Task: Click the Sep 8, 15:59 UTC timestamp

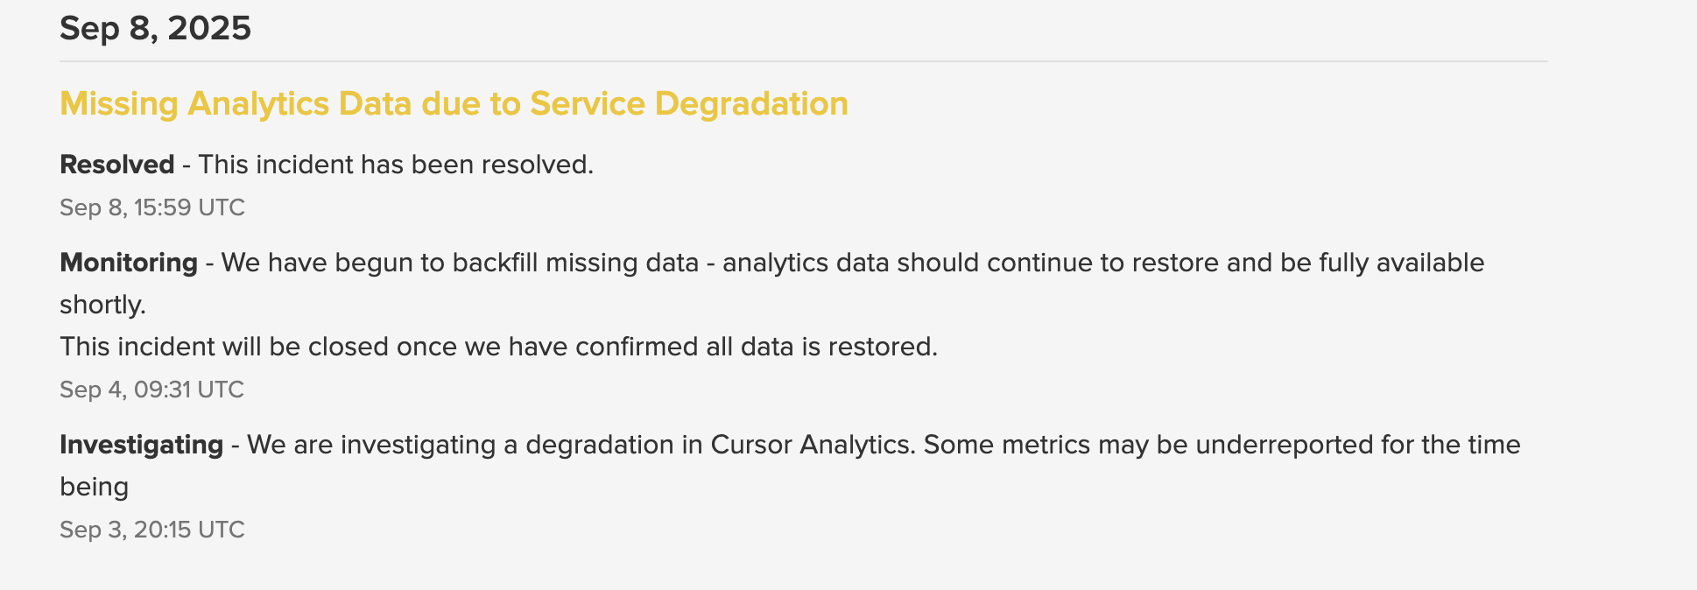Action: click(x=152, y=207)
